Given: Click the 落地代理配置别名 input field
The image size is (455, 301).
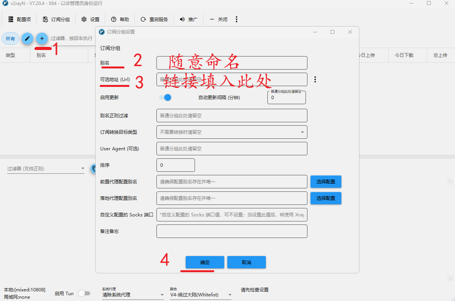Looking at the screenshot, I should tap(232, 198).
